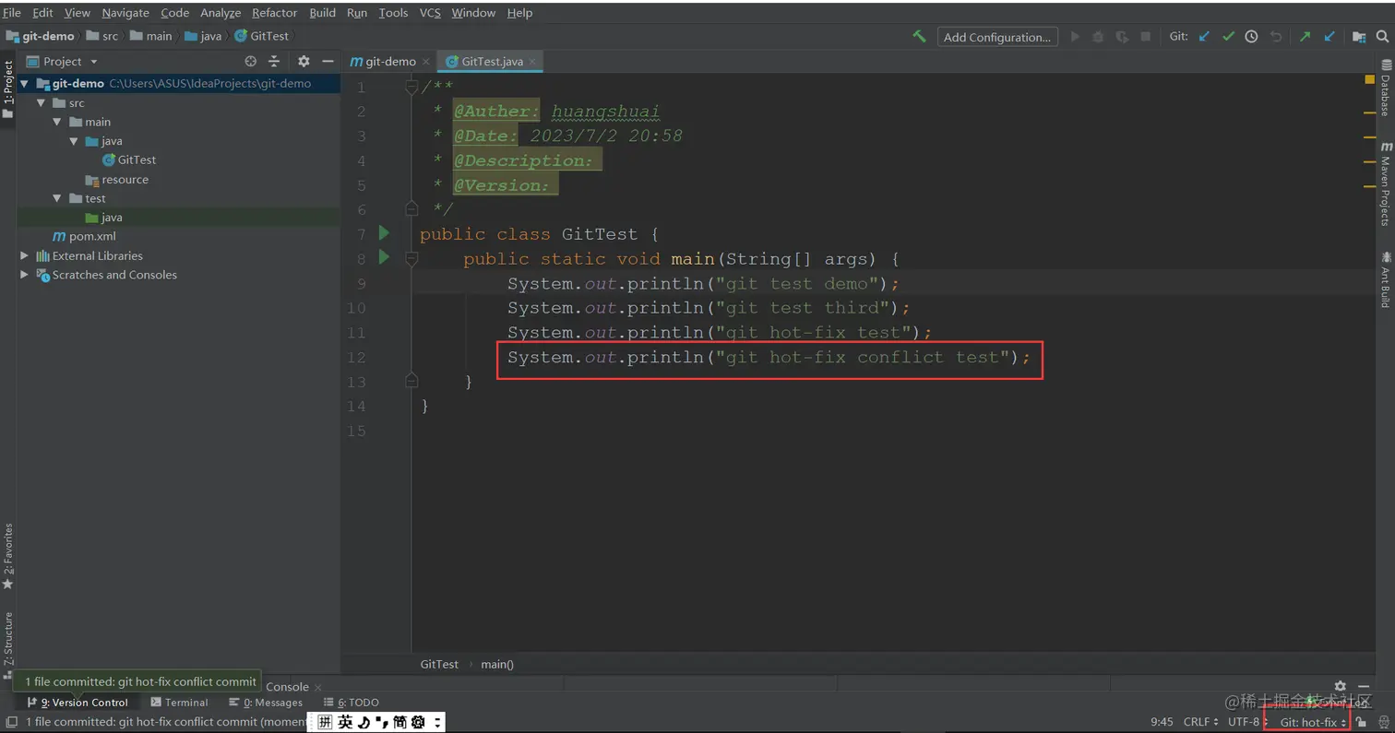This screenshot has width=1395, height=733.
Task: Open the Terminal tool tab
Action: tap(179, 703)
